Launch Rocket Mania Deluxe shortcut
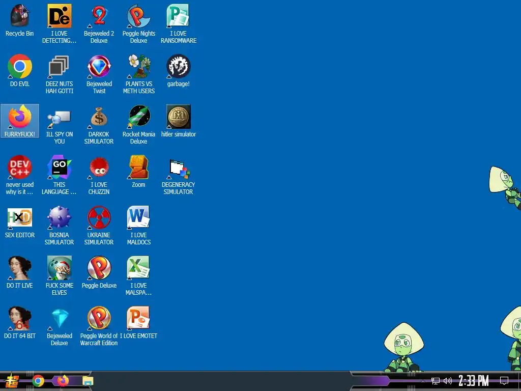 [138, 125]
